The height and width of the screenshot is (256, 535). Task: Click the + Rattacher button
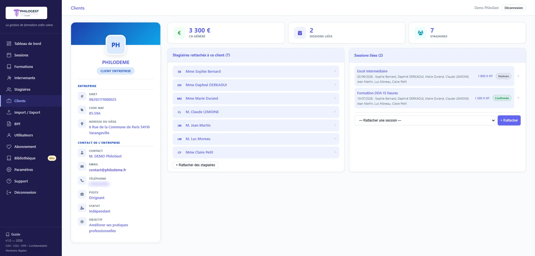[509, 120]
